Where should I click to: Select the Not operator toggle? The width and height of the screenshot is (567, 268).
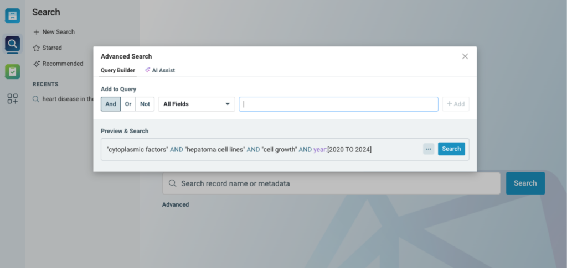145,104
